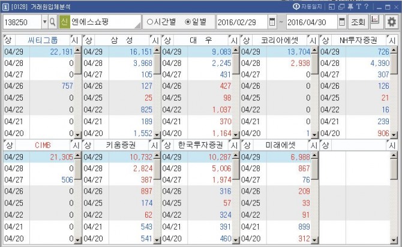This screenshot has width=402, height=247.
Task: Select 9,083 value in 대우 column
Action: coord(221,52)
